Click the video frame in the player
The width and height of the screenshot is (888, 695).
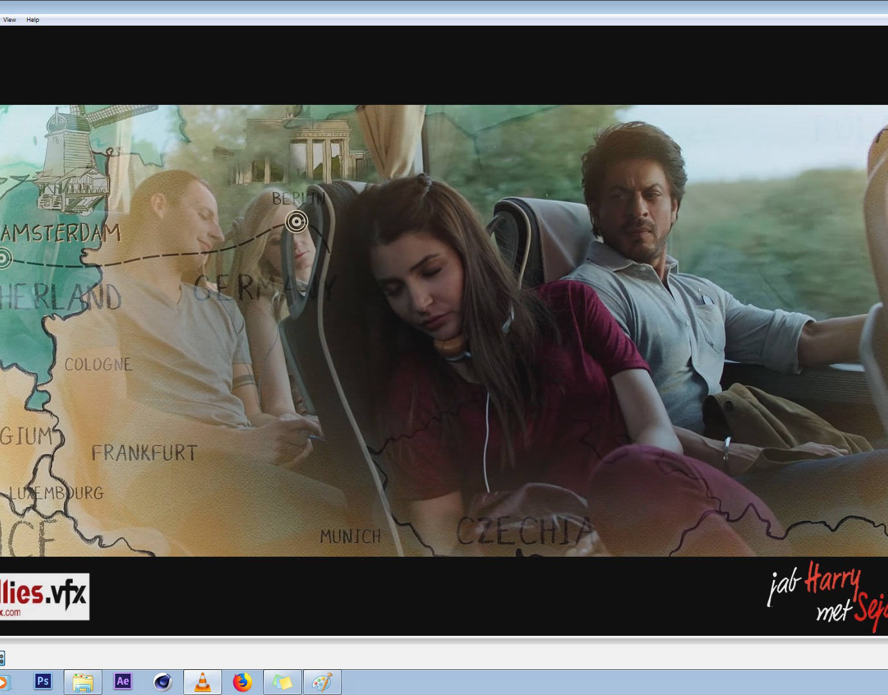[x=444, y=331]
